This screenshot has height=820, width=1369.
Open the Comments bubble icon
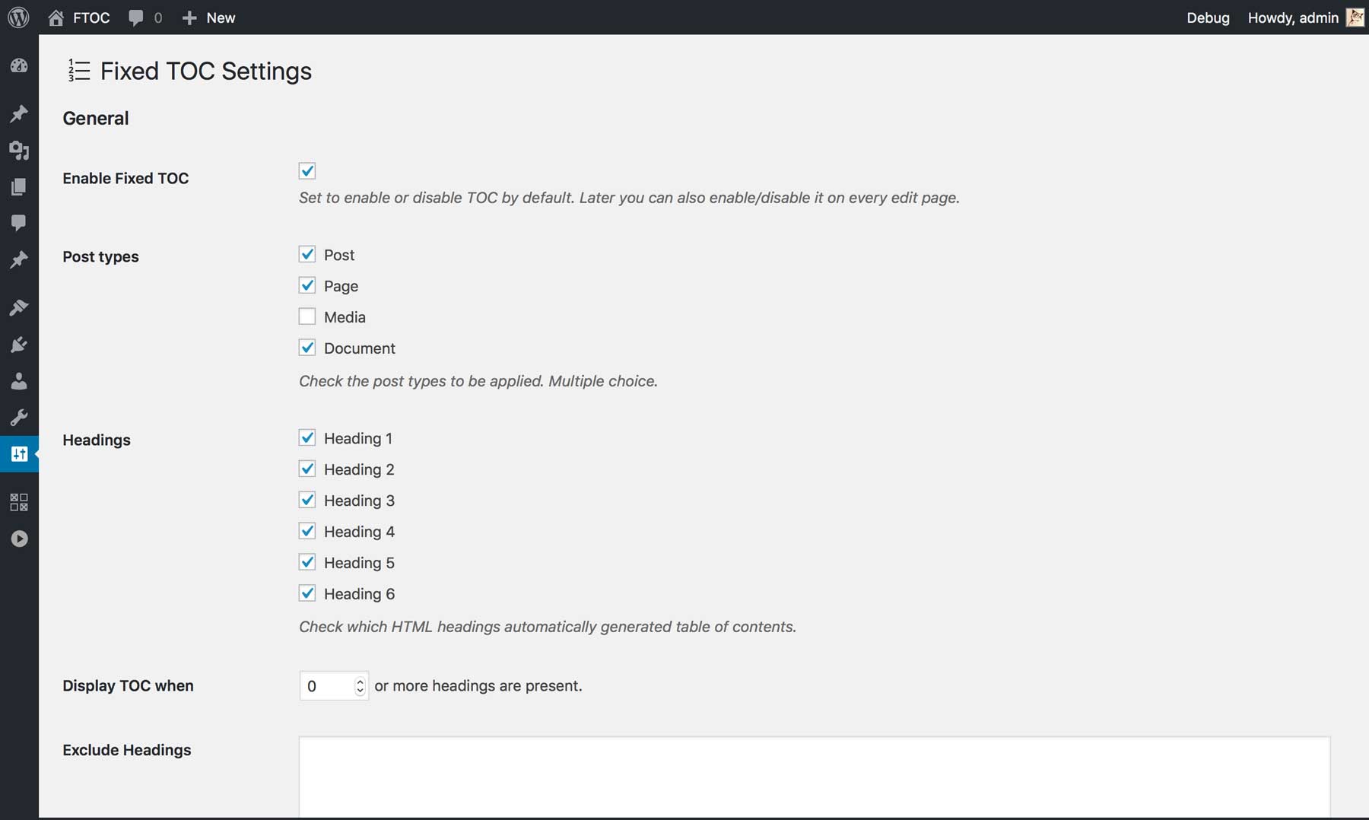point(19,223)
